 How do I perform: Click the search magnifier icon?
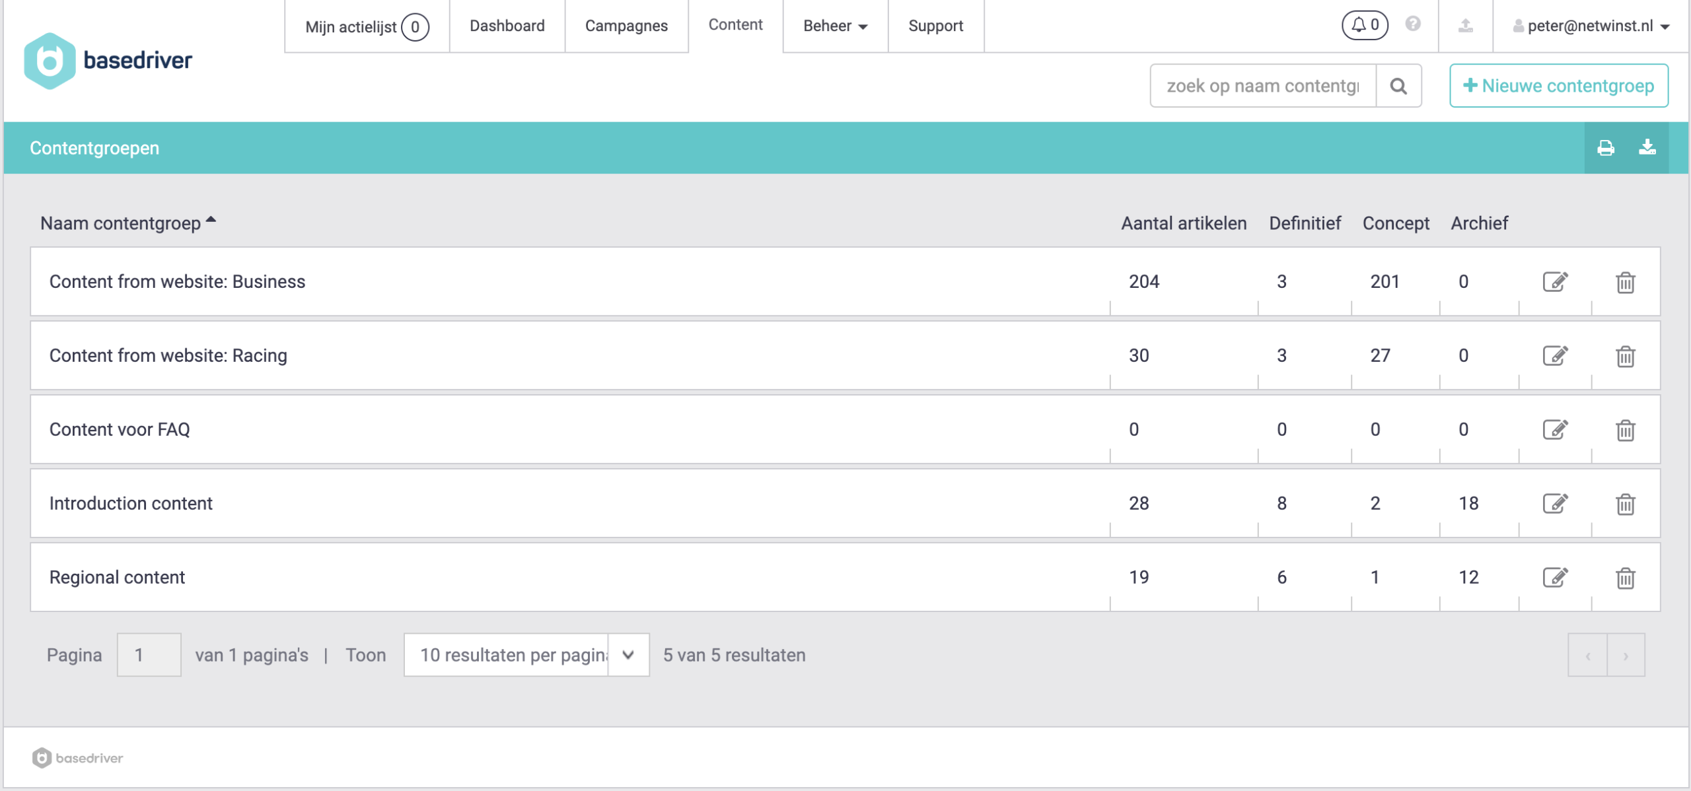point(1398,86)
